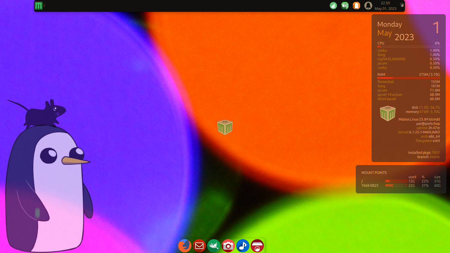This screenshot has width=450, height=253.
Task: Click the "memory 575M - 3.70G" line
Action: [423, 112]
